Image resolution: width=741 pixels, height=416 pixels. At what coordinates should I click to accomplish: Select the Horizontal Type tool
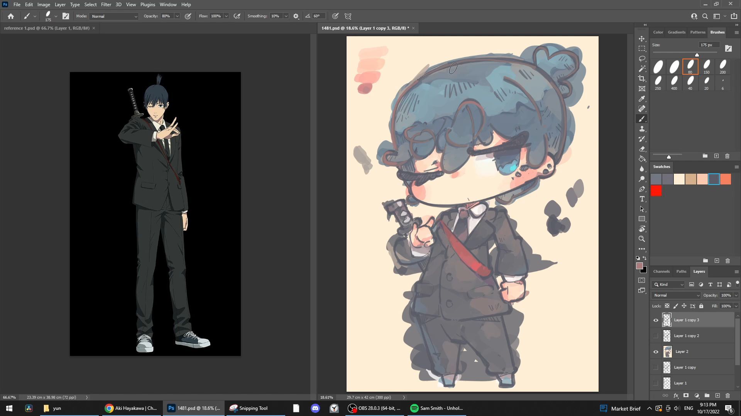(642, 199)
